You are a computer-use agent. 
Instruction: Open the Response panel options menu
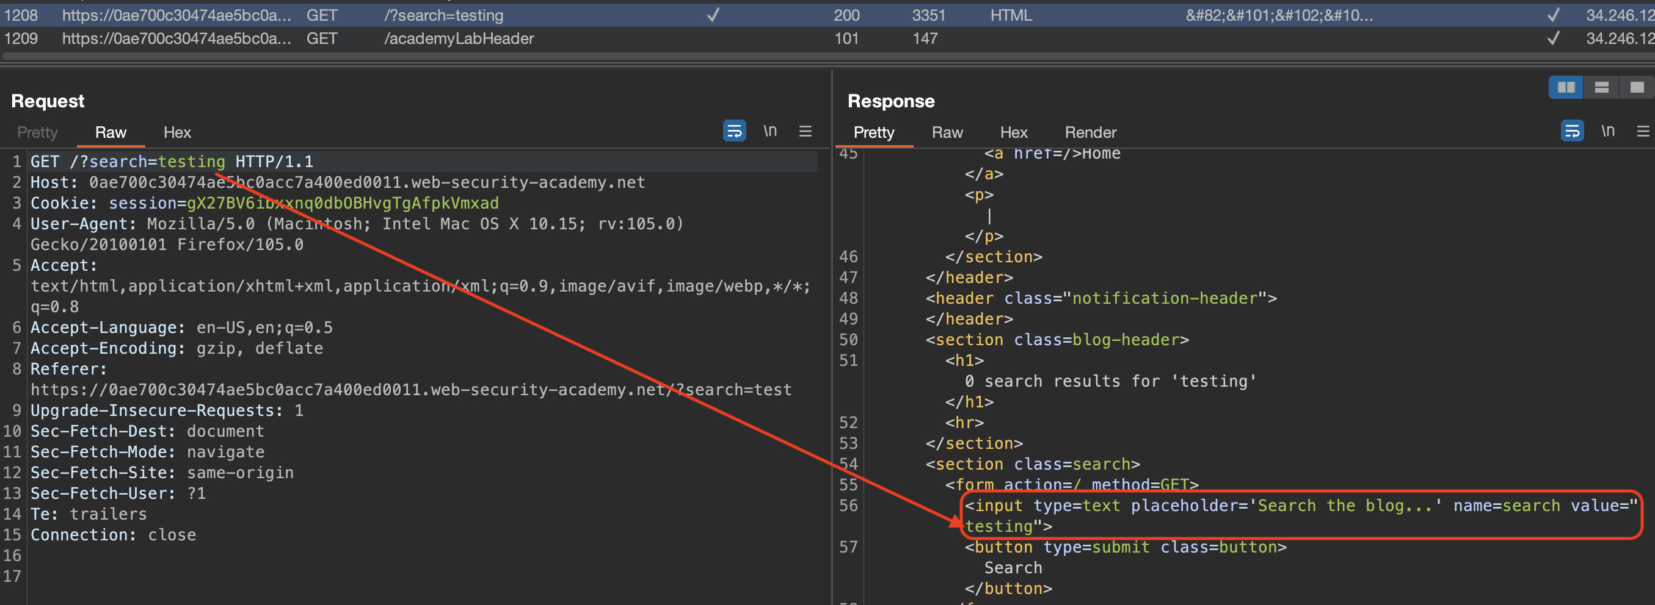tap(1643, 131)
